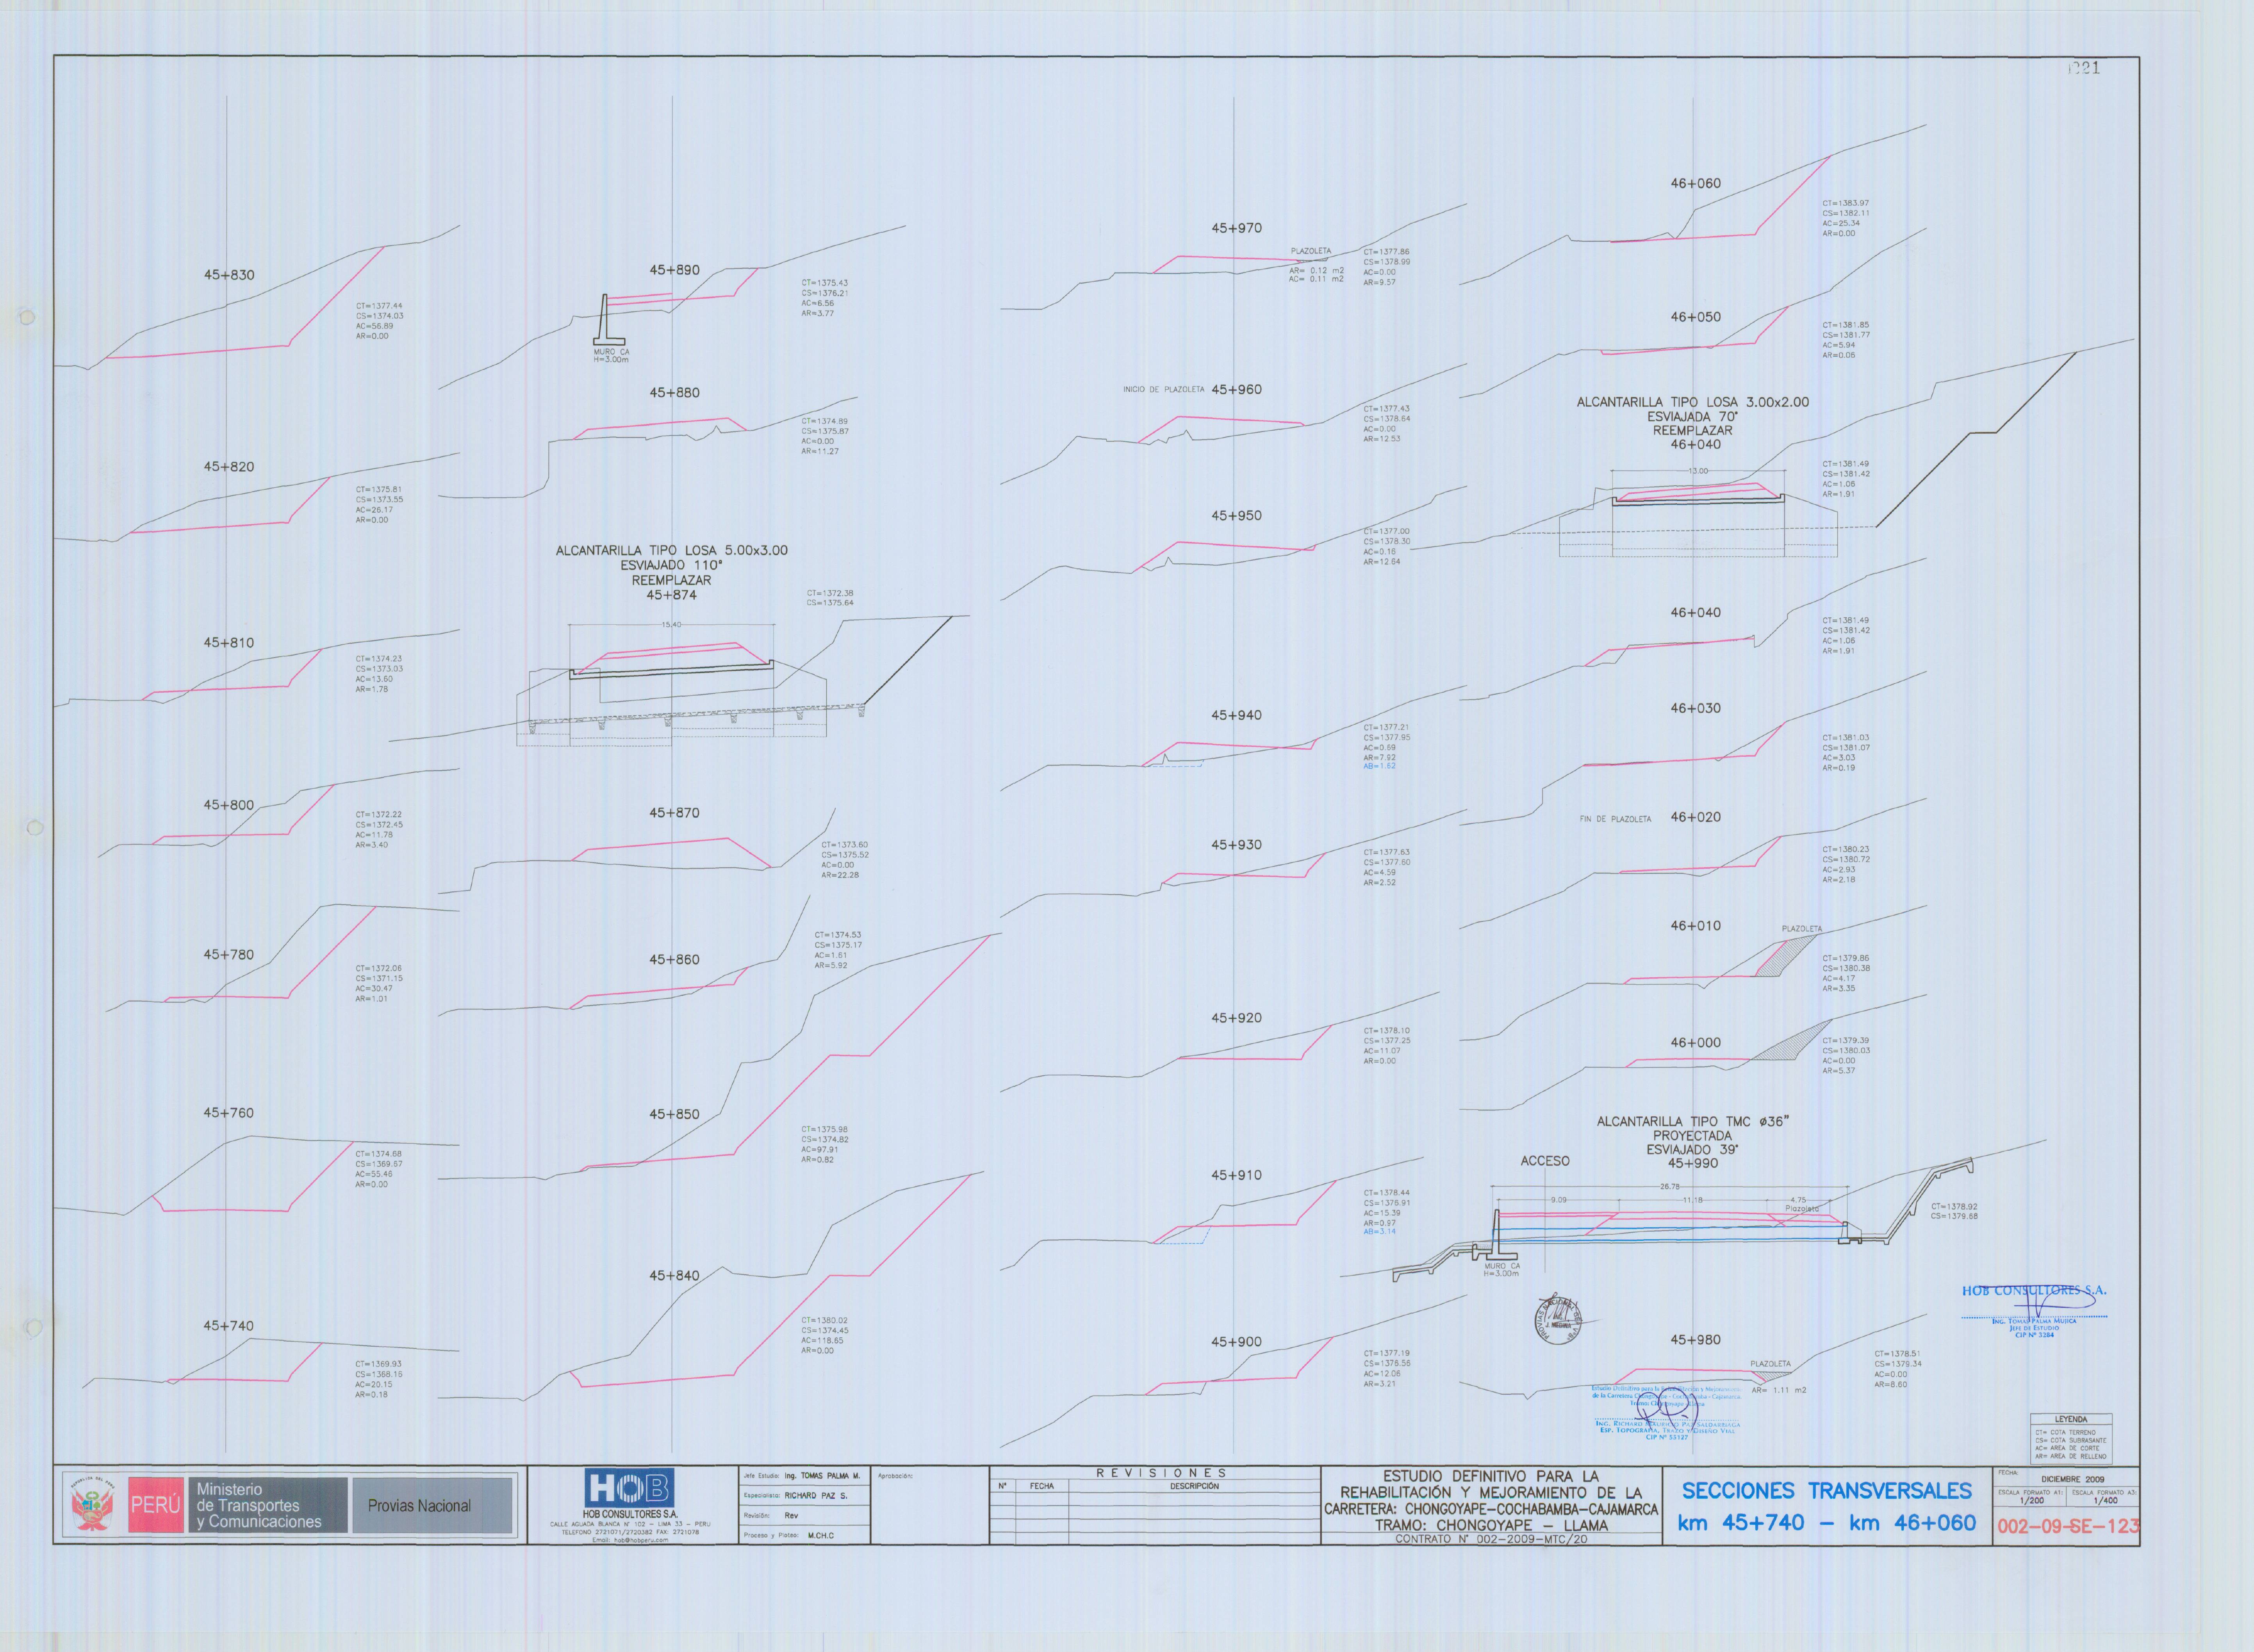Click section label '45+860'
This screenshot has width=2254, height=1652.
pos(675,960)
